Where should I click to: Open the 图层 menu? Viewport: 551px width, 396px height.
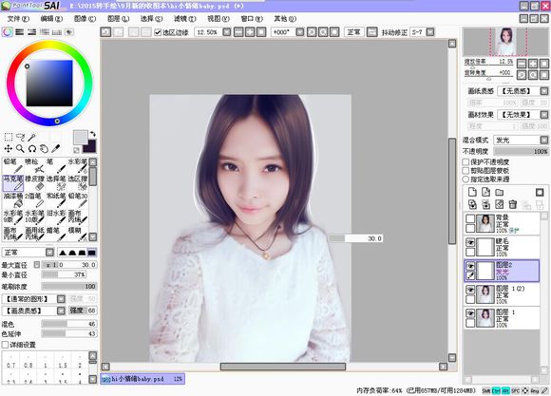point(118,19)
